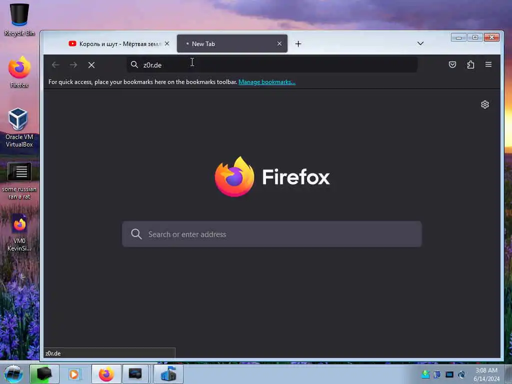The image size is (512, 384).
Task: Stop loading the page
Action: [x=91, y=65]
